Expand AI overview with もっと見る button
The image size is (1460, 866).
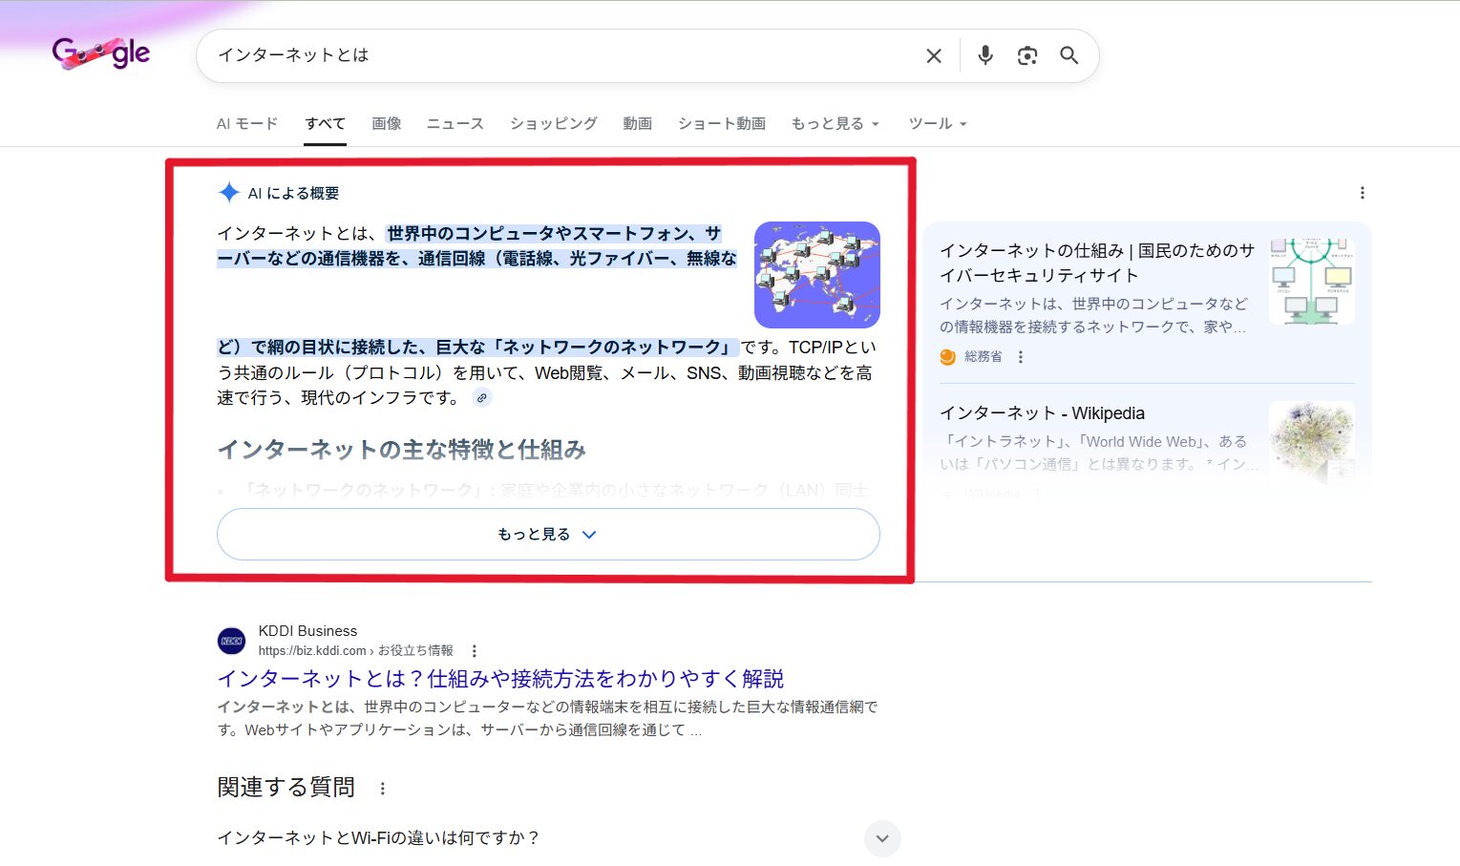[x=547, y=535]
